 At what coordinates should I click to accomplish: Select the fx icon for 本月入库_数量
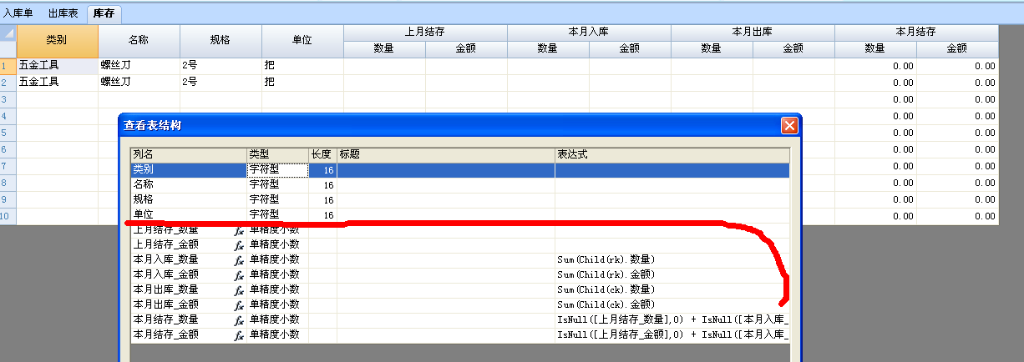click(239, 259)
